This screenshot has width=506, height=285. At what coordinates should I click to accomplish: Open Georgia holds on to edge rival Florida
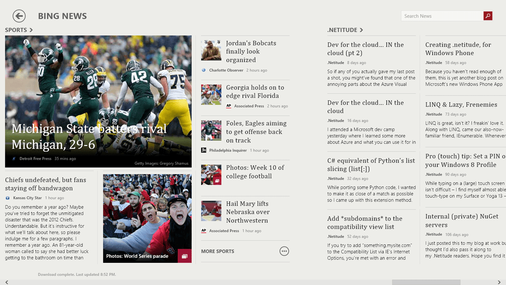[255, 92]
